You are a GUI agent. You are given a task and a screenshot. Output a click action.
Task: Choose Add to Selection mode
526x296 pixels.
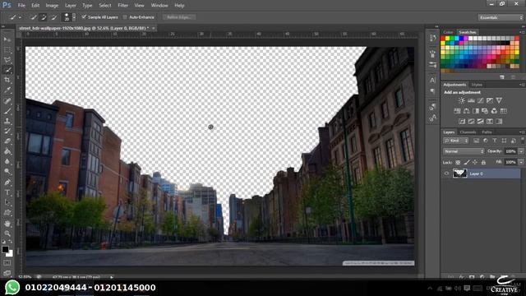coord(44,17)
